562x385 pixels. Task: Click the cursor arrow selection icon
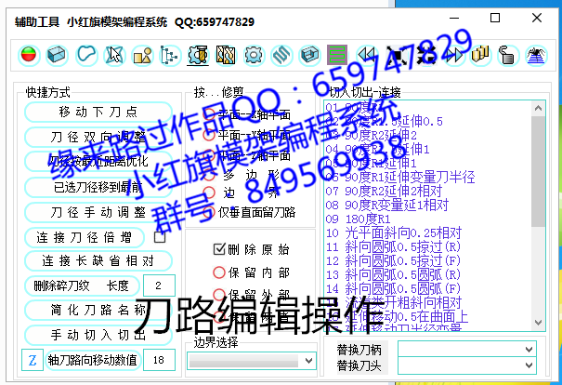coord(114,55)
